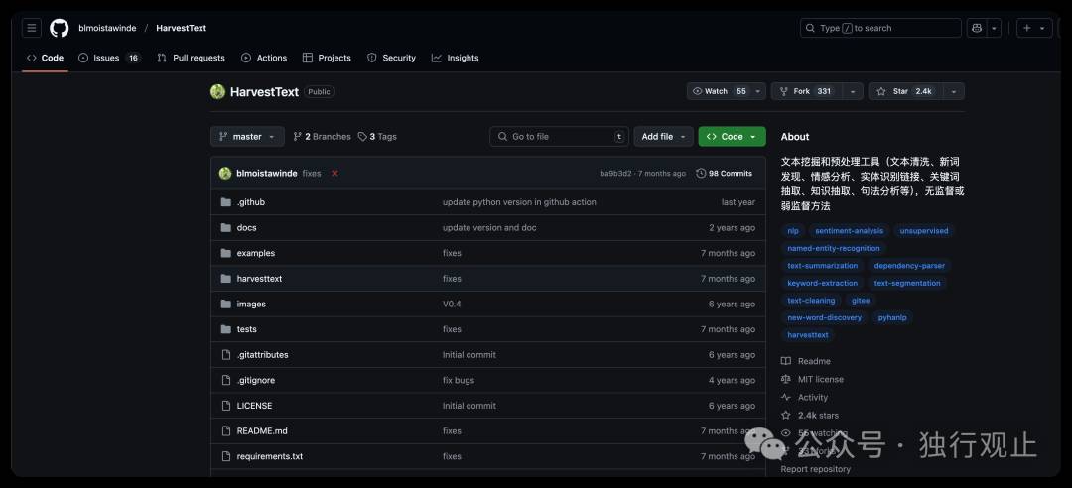Click the star icon beside 2.4k stars
The width and height of the screenshot is (1072, 488).
tap(786, 415)
